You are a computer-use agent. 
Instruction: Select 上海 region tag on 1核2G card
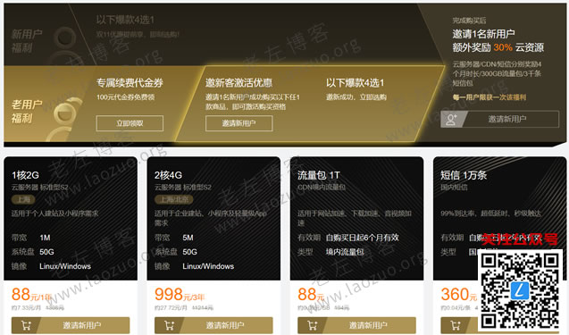[x=23, y=199]
